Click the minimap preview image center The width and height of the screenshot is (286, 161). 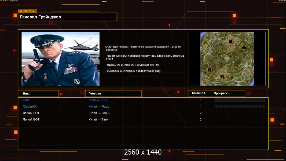[x=227, y=59]
